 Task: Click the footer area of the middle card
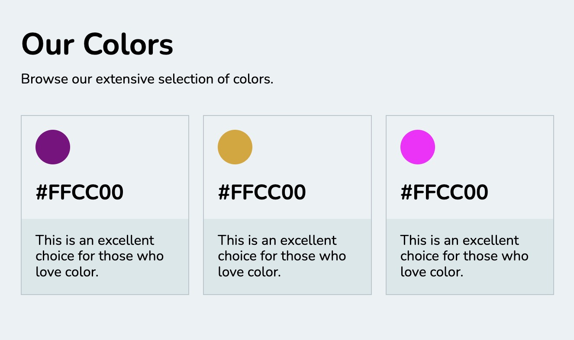click(x=287, y=256)
